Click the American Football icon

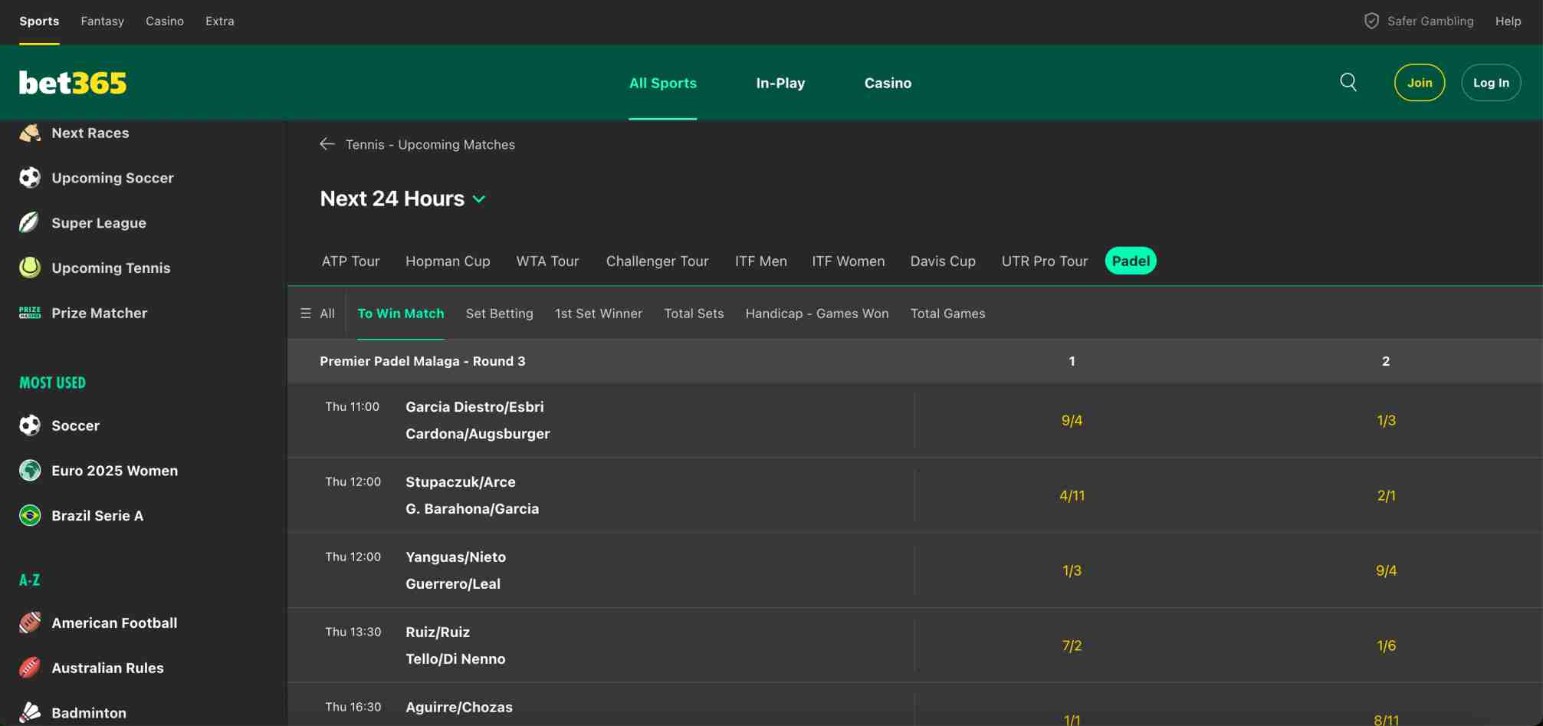click(x=30, y=623)
